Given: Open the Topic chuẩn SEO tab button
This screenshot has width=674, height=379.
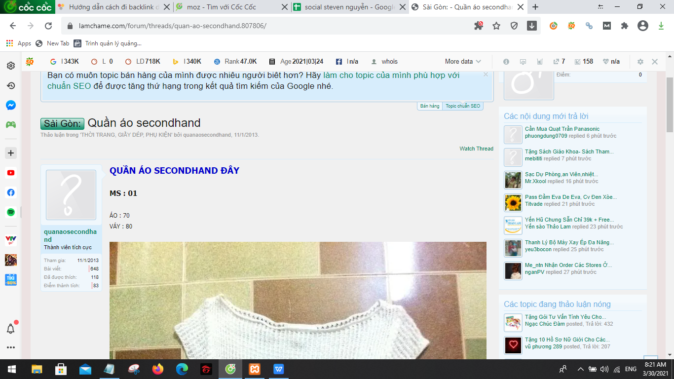Looking at the screenshot, I should click(x=462, y=106).
